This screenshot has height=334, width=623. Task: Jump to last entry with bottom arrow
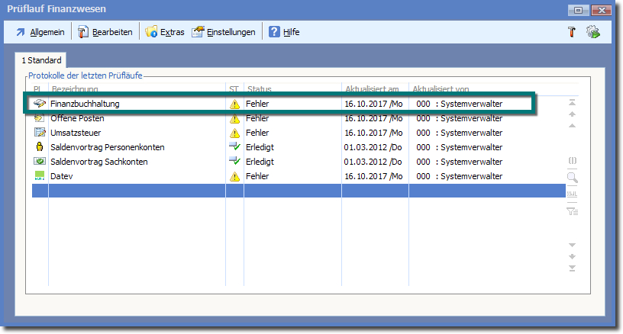point(572,268)
